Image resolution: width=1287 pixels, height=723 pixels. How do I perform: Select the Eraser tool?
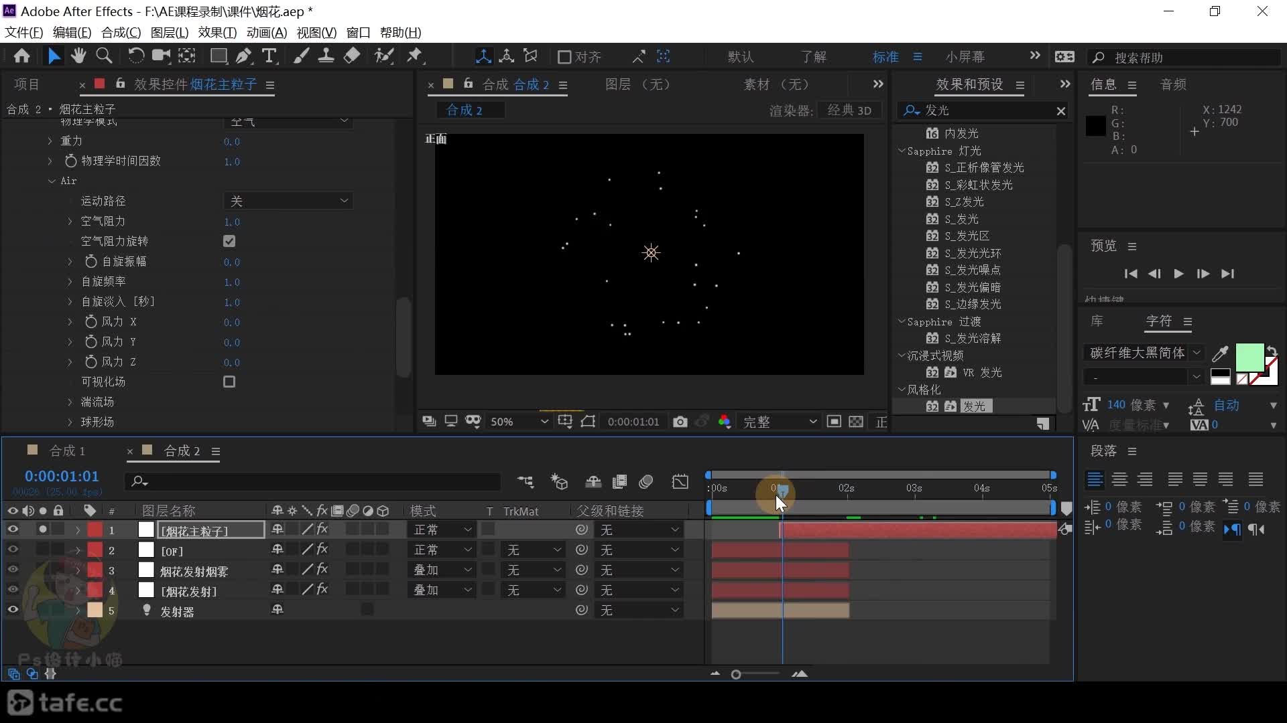click(351, 56)
